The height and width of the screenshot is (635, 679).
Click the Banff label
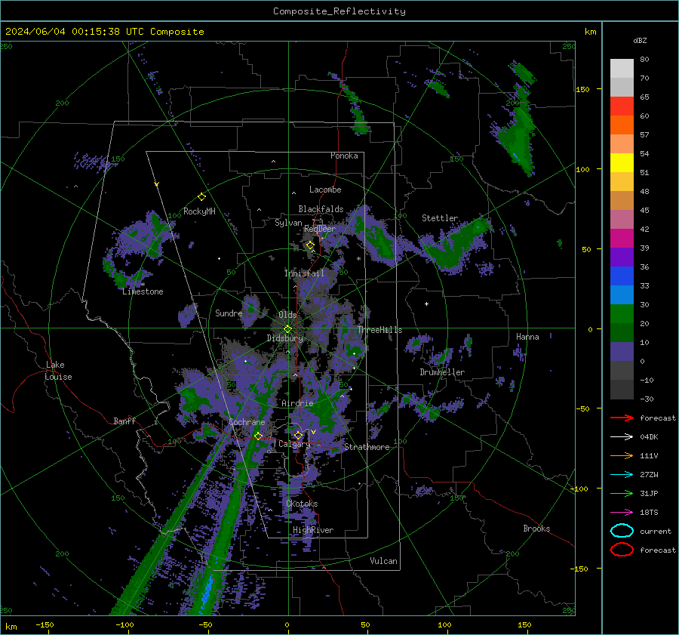[x=124, y=421]
